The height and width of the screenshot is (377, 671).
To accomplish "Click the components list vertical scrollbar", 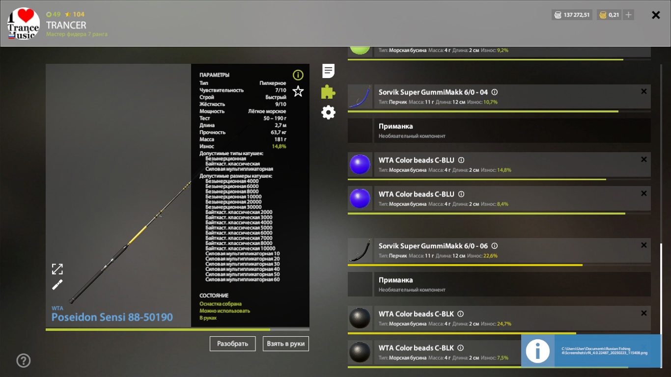I will click(661, 304).
